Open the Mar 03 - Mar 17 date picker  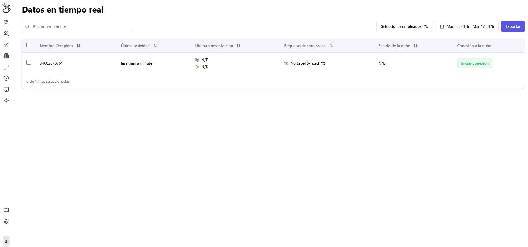(x=467, y=26)
